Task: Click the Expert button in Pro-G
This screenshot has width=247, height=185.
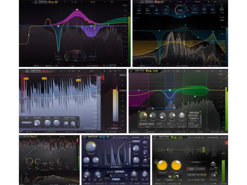Action: (x=116, y=167)
